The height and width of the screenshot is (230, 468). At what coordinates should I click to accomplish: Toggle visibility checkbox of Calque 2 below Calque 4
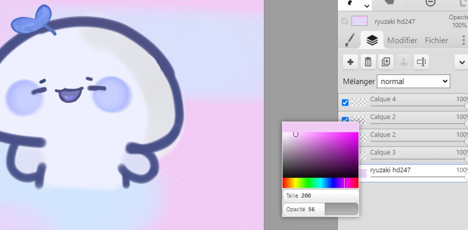345,120
